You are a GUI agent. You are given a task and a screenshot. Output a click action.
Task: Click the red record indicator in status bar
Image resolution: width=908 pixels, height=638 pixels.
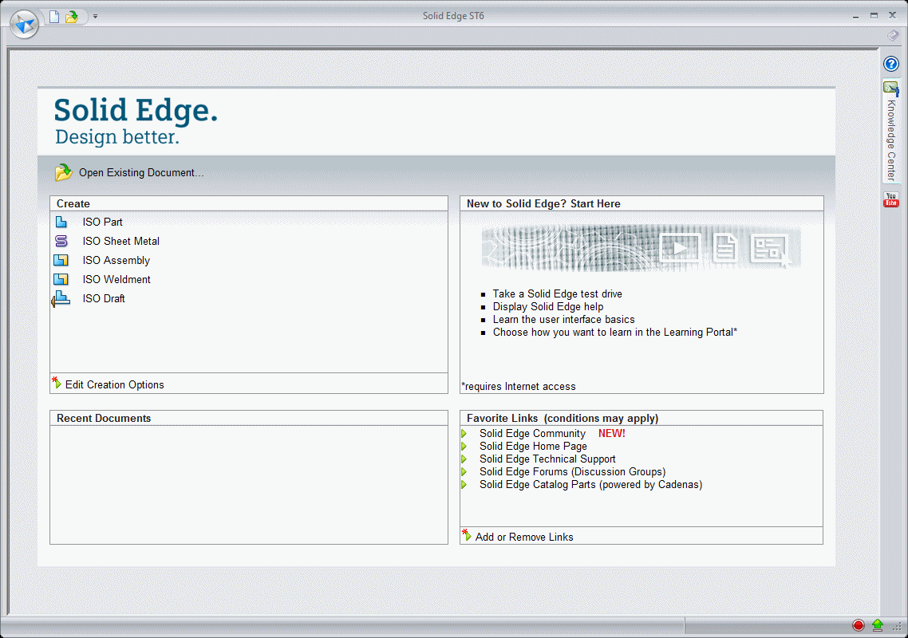(859, 624)
